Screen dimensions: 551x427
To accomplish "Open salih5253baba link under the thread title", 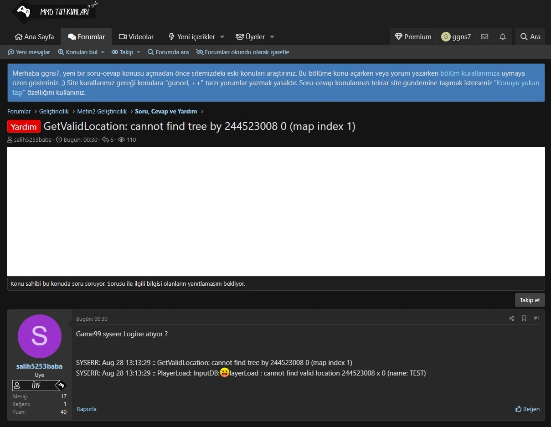I will pos(33,140).
